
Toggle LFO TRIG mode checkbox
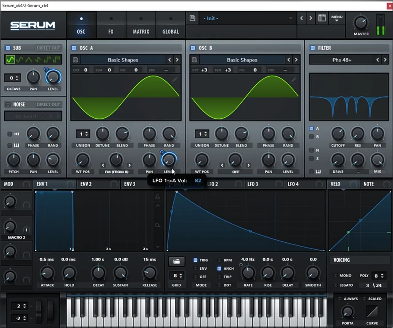[x=195, y=260]
